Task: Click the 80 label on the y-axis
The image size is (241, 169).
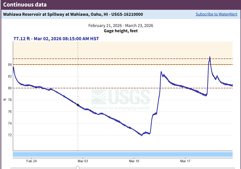Action: [x=10, y=88]
